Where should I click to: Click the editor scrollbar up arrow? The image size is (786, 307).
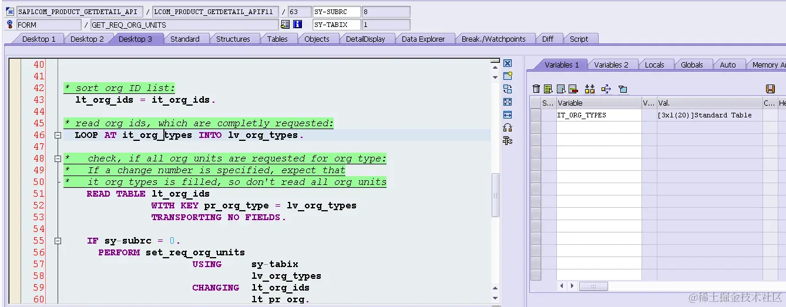point(495,68)
